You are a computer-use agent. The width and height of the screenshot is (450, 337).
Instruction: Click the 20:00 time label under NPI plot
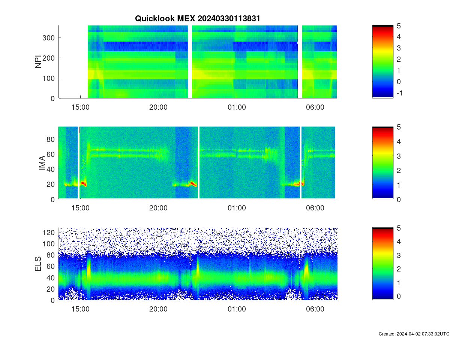click(x=159, y=107)
